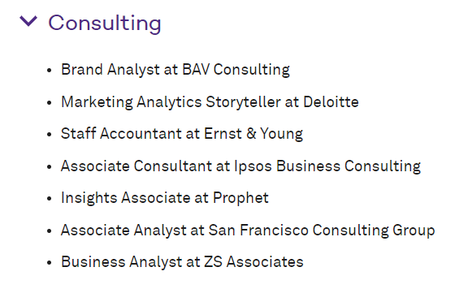Click the bullet beside Marketing Analytics Storyteller
Viewport: 455px width, 293px height.
click(49, 102)
